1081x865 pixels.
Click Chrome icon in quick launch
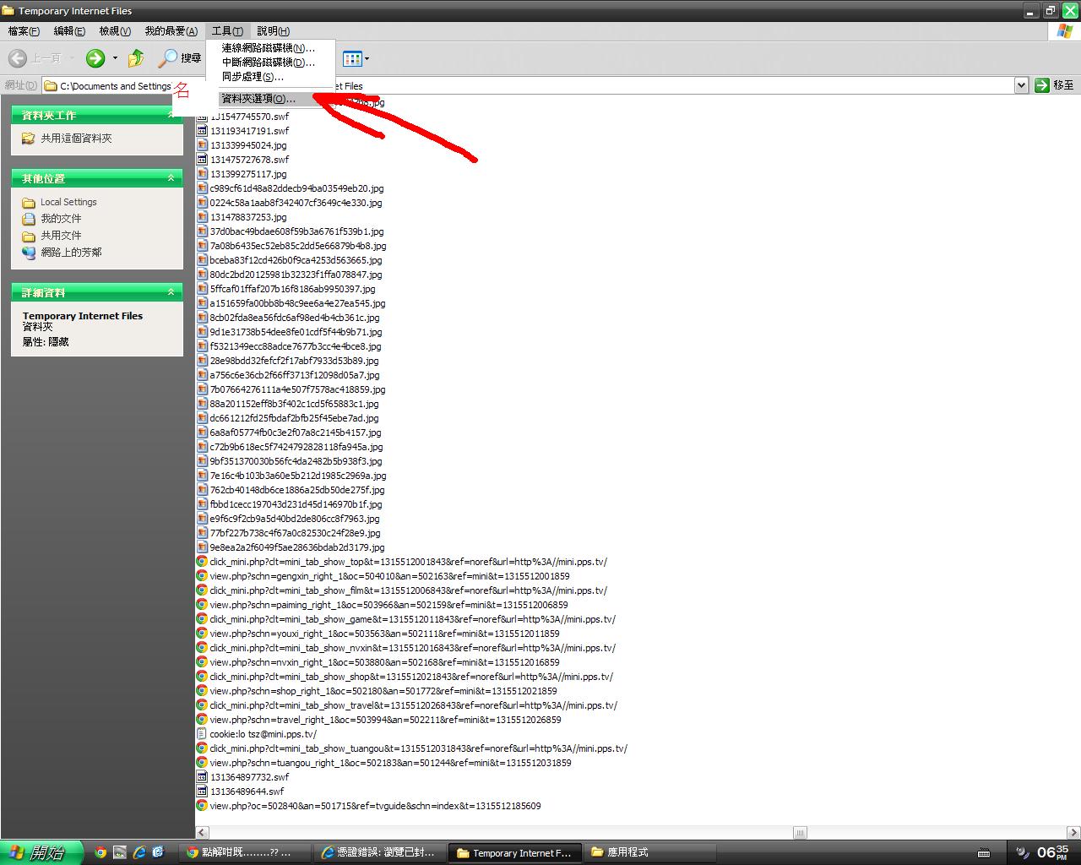point(100,852)
